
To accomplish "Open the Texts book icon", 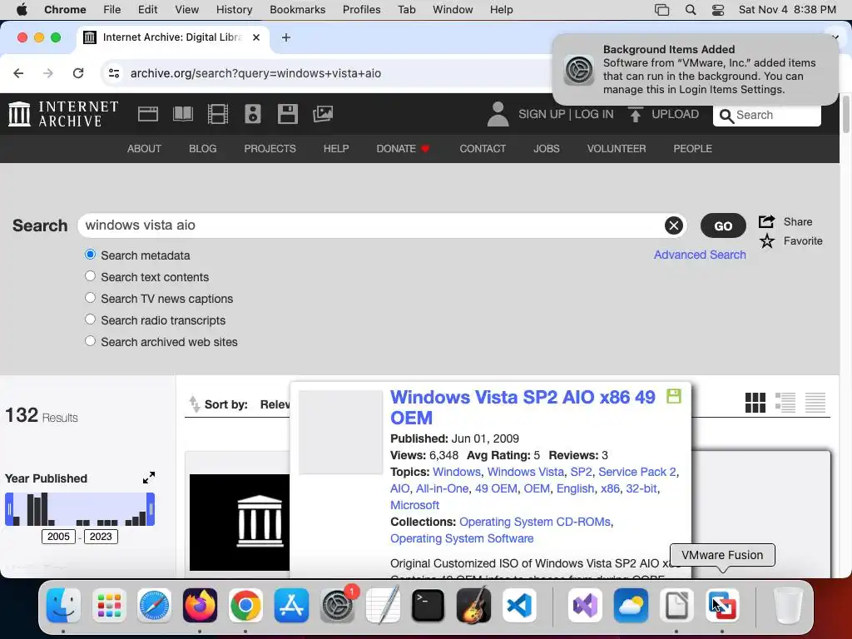I will pyautogui.click(x=182, y=114).
